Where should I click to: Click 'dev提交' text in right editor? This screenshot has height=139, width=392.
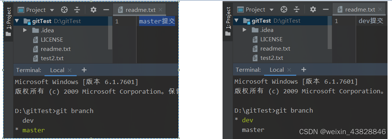[x=371, y=21]
